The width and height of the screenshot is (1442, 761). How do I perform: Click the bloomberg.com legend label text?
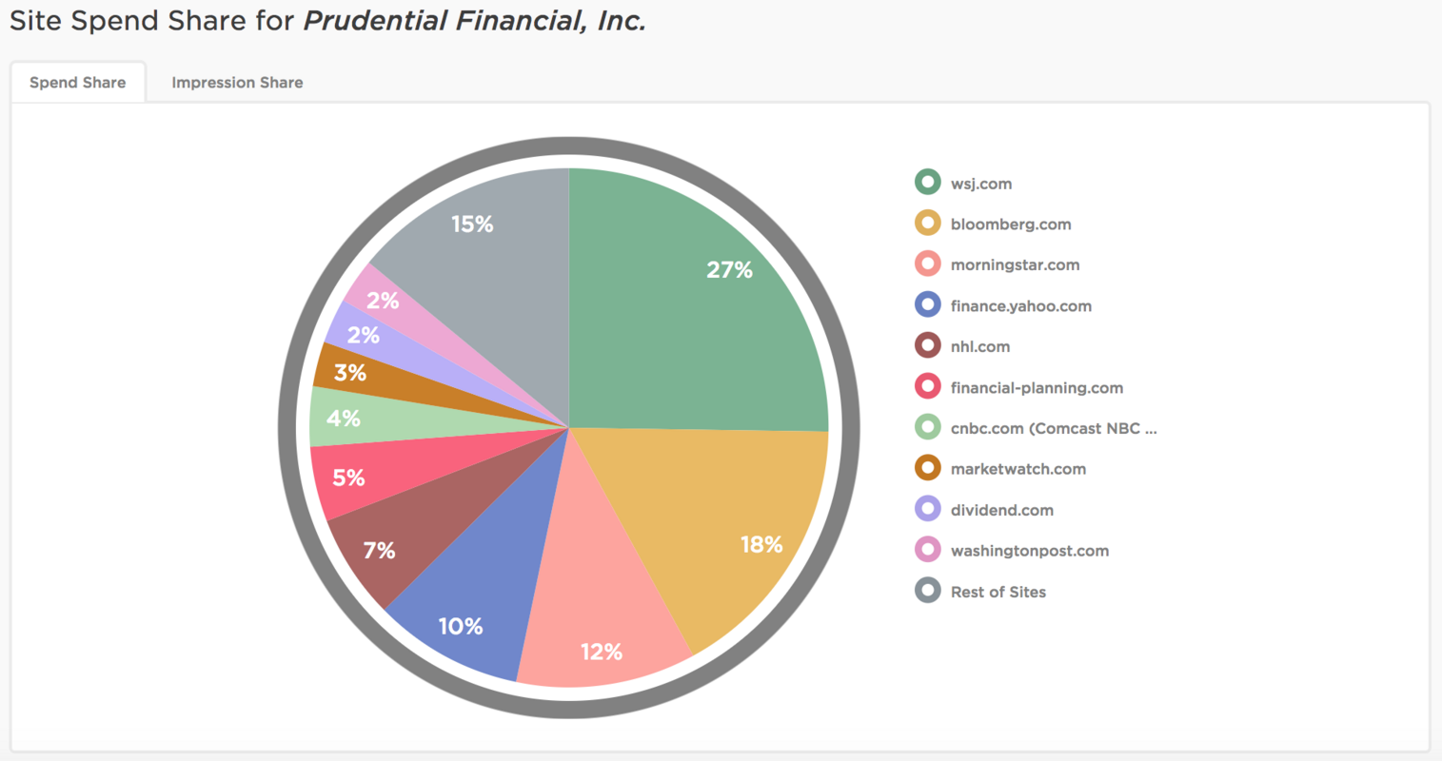click(x=1010, y=224)
